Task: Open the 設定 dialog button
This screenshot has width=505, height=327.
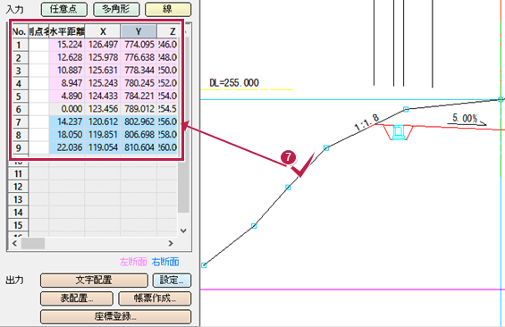Action: (x=172, y=281)
